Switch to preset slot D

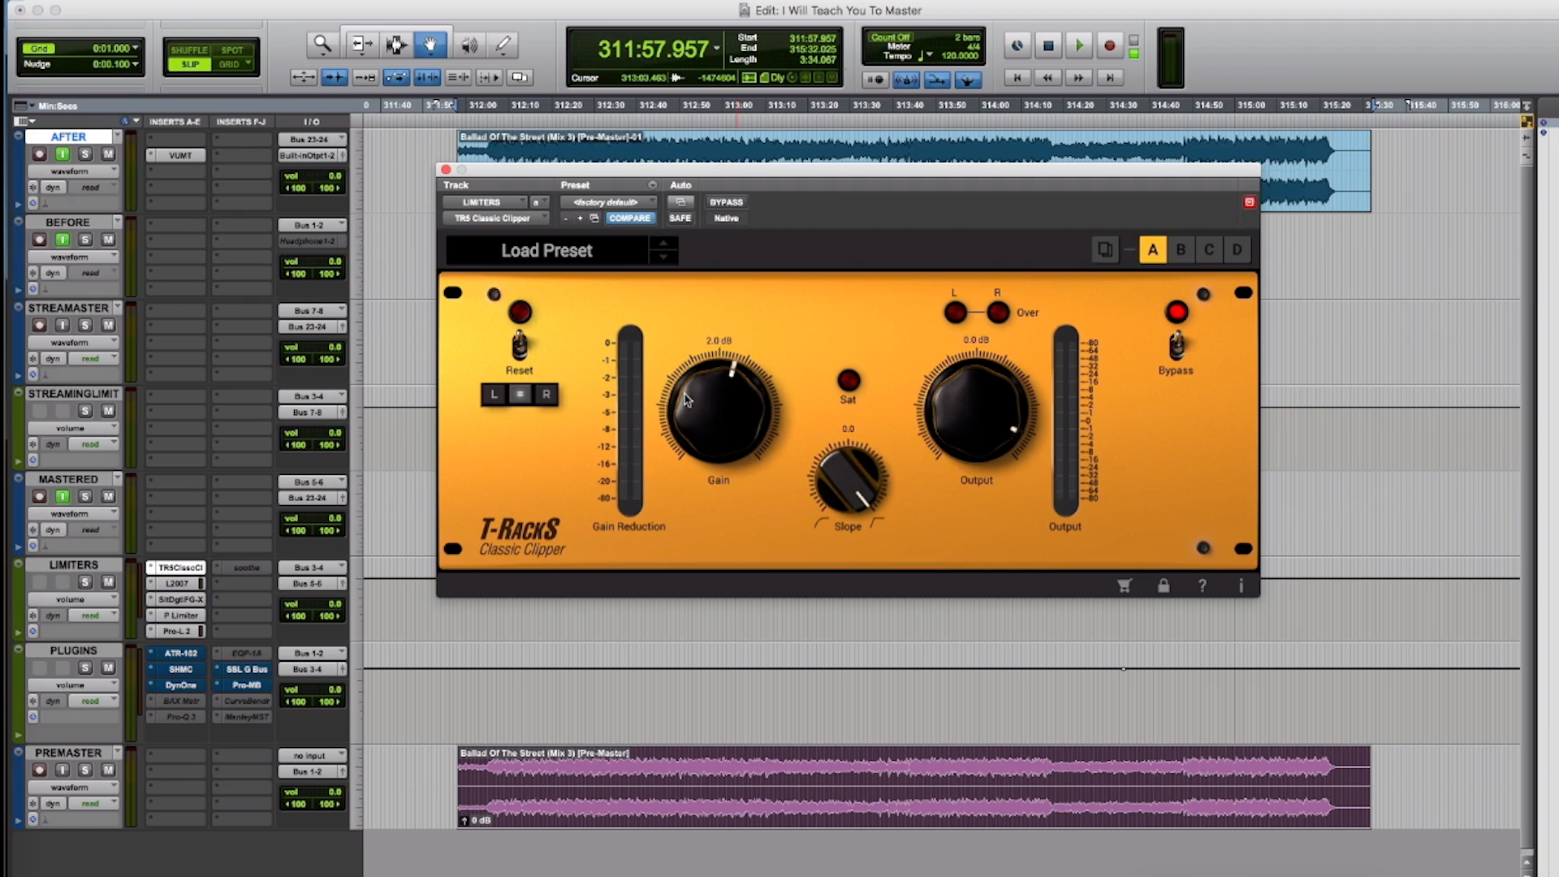tap(1237, 250)
